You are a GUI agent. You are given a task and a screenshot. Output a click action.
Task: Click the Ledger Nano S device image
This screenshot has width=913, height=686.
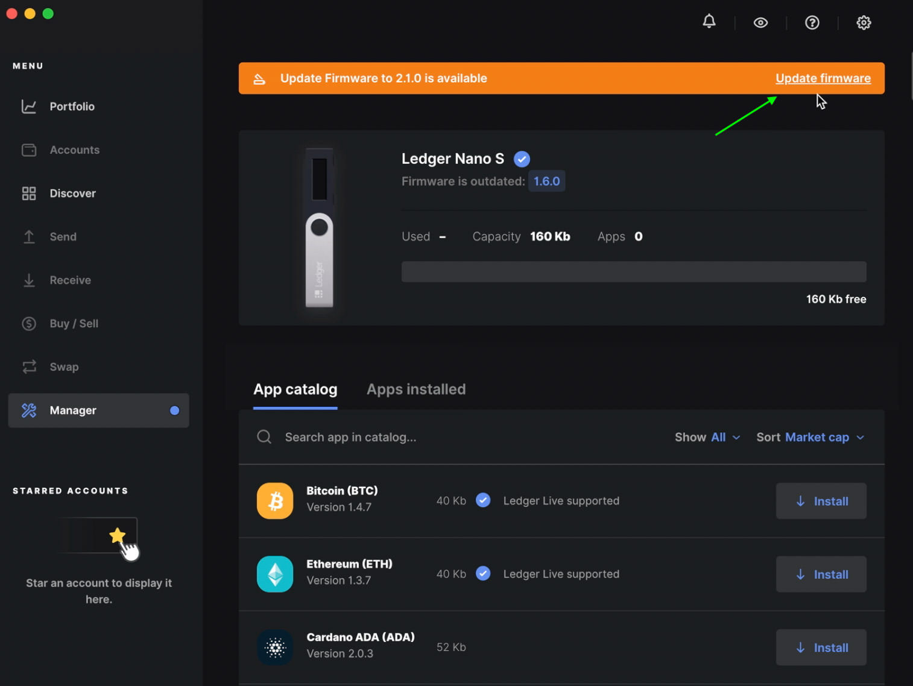[x=320, y=228]
